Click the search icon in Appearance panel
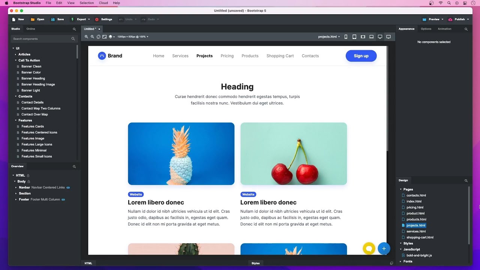The height and width of the screenshot is (270, 480). coord(466,29)
